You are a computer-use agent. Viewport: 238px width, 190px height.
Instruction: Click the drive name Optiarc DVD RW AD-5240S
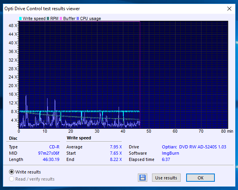pyautogui.click(x=194, y=147)
